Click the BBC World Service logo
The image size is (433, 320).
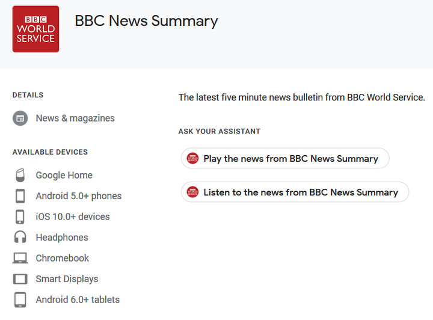point(35,29)
